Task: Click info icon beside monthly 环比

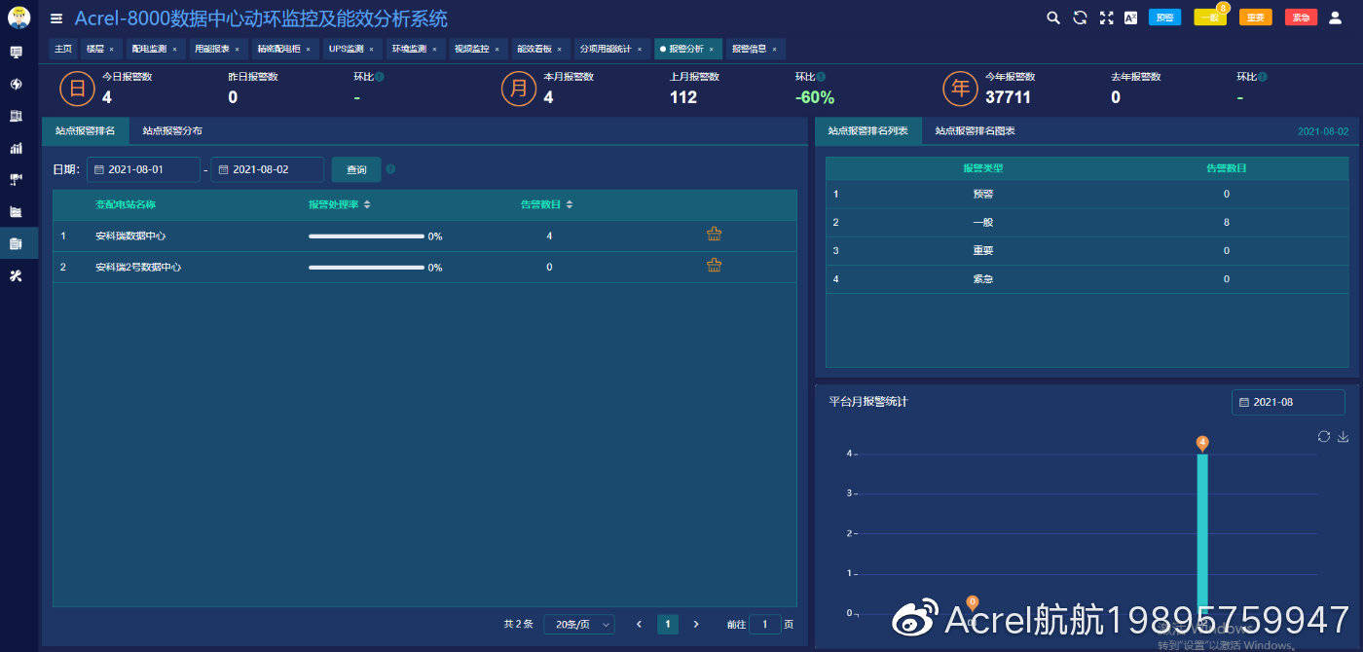Action: 822,77
